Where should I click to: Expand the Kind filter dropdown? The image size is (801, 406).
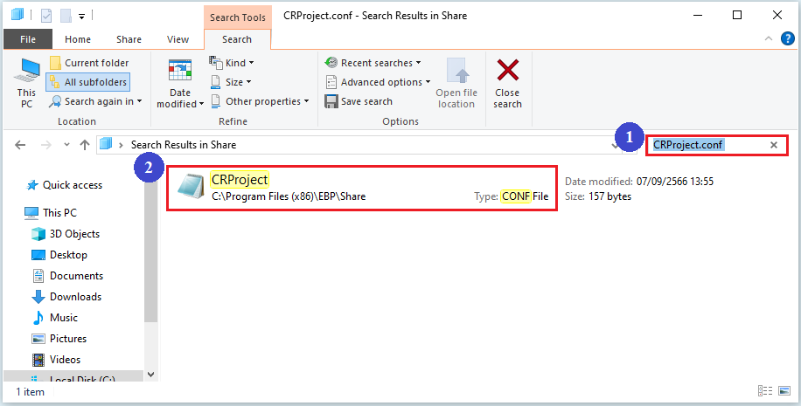pyautogui.click(x=233, y=63)
